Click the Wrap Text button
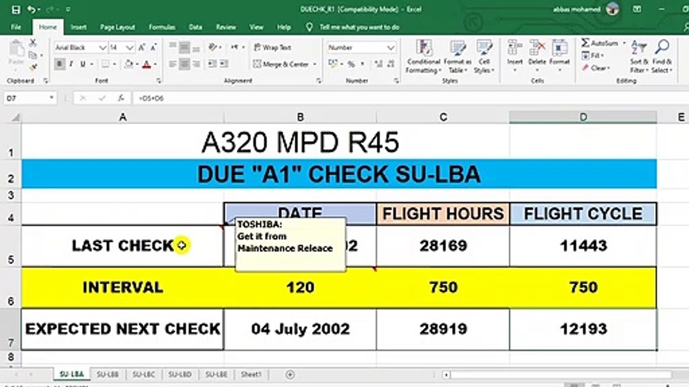 point(272,47)
